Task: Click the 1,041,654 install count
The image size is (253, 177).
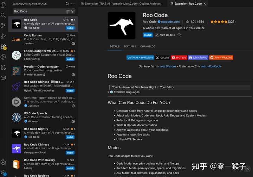Action: (x=195, y=22)
